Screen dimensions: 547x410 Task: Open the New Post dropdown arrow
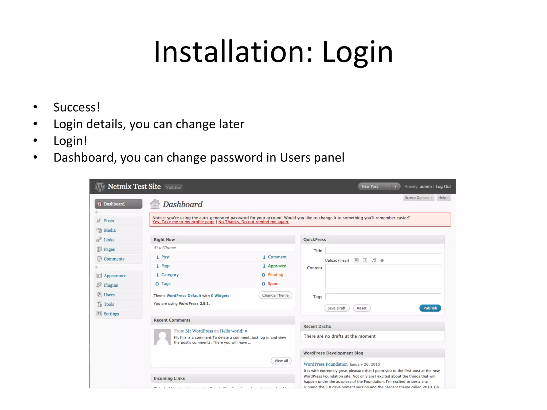point(396,187)
